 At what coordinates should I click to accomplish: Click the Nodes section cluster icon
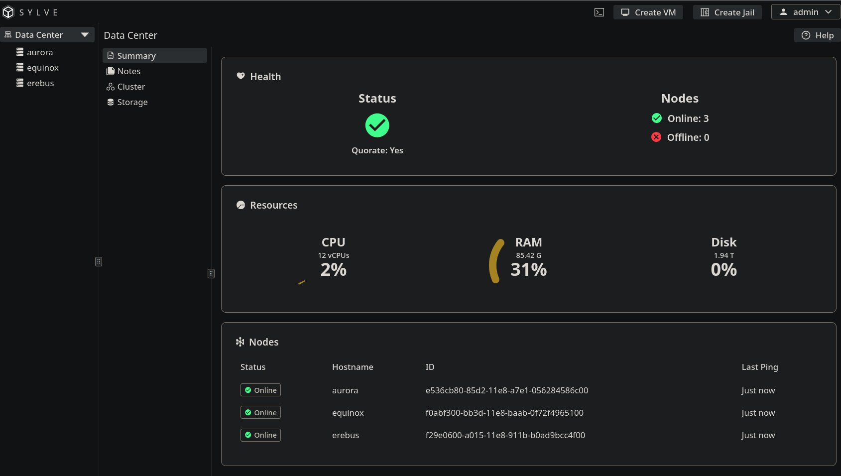click(x=240, y=342)
